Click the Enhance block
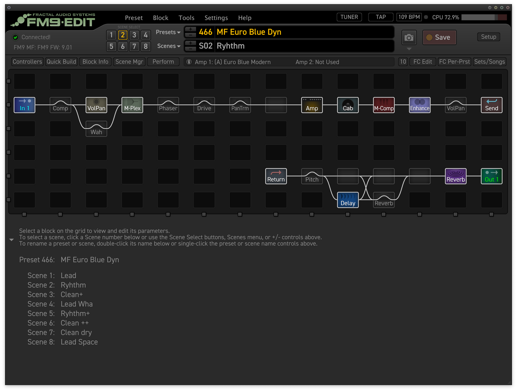Viewport: 517px width, 391px height. (x=419, y=105)
